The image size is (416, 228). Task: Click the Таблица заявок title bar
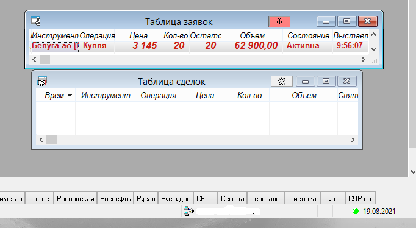click(179, 22)
